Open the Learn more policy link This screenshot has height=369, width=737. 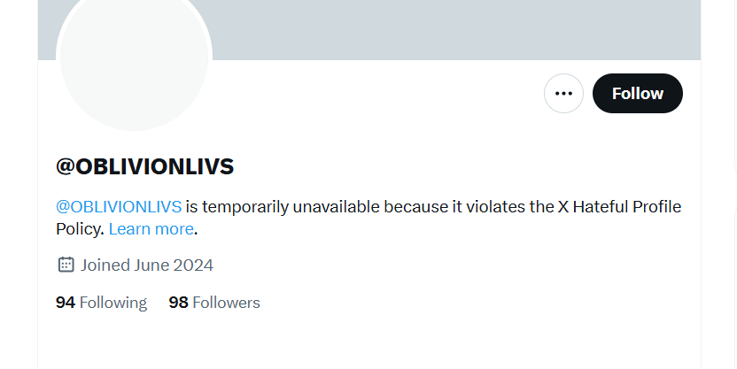point(151,229)
